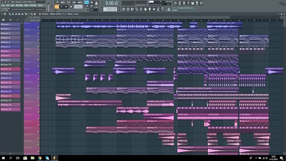Toggle wait for input to start
Viewport: 286px width, 161px height.
coord(63,3)
